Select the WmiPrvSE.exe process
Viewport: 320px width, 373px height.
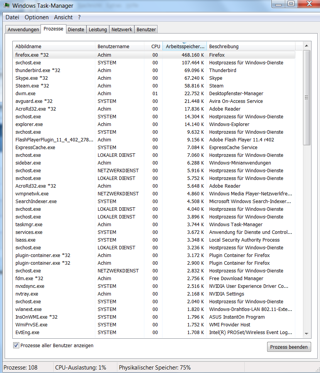tap(154, 325)
